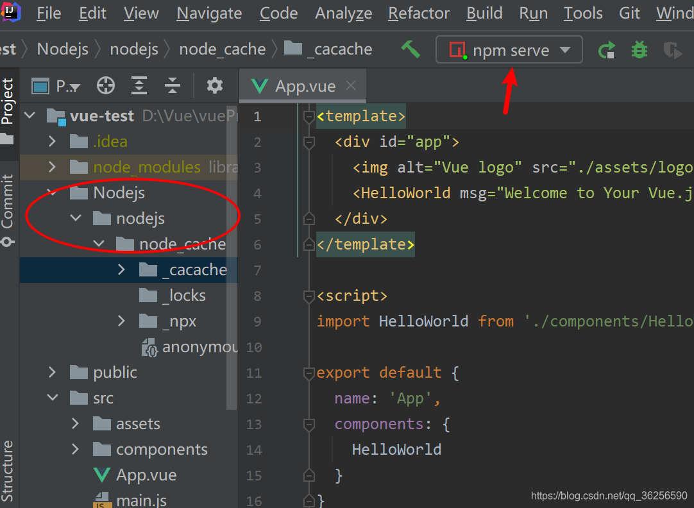Click the fold marker on line 8 script
The width and height of the screenshot is (694, 508).
pyautogui.click(x=309, y=296)
